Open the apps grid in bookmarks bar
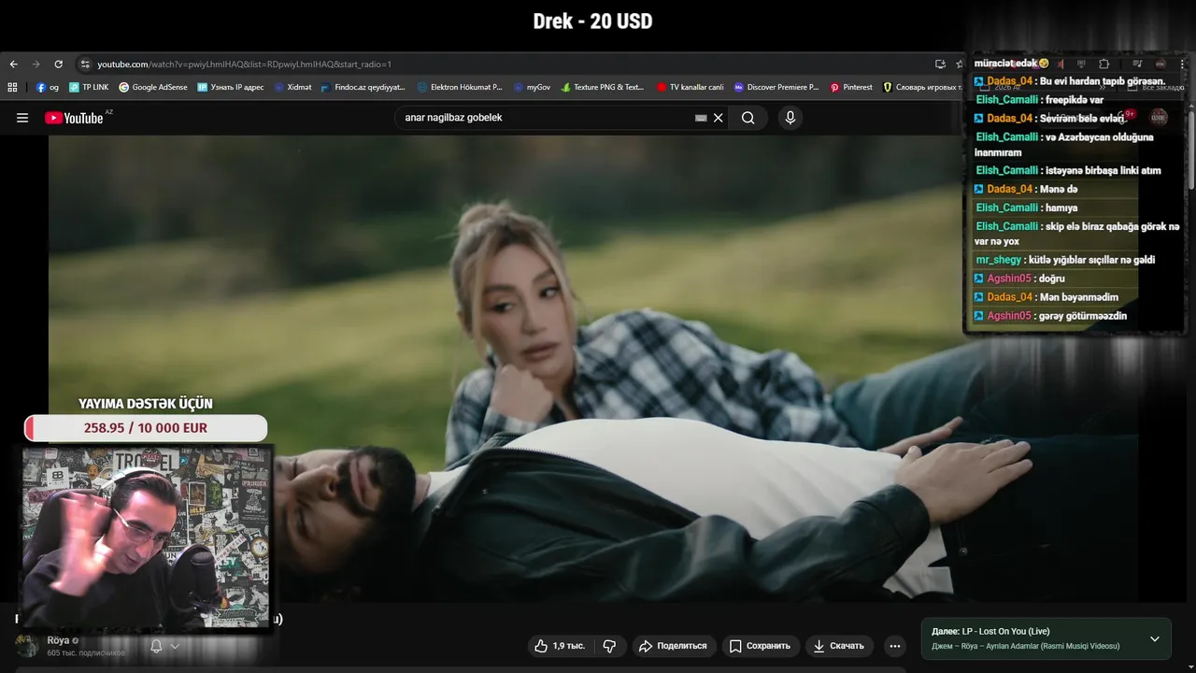The height and width of the screenshot is (673, 1196). pyautogui.click(x=12, y=87)
